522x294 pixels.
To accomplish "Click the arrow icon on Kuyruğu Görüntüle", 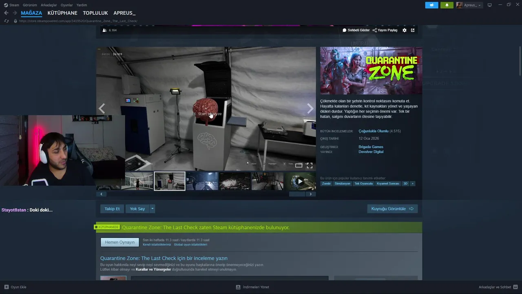I will (411, 209).
